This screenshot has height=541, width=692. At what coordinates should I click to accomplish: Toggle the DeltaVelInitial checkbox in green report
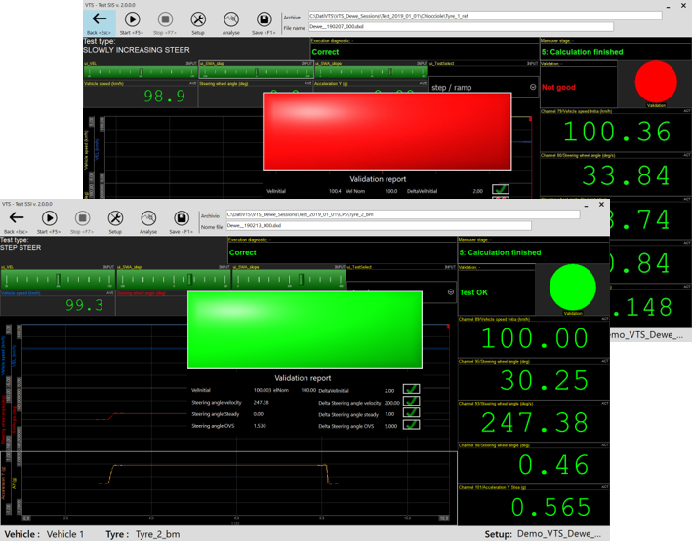[x=412, y=390]
